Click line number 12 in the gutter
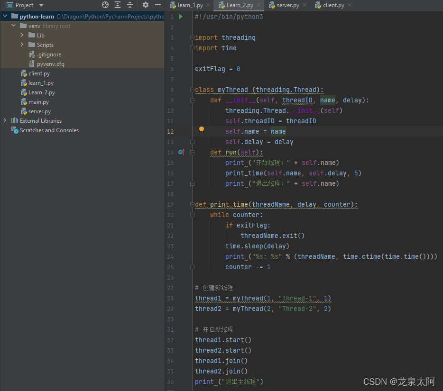Image resolution: width=443 pixels, height=391 pixels. pyautogui.click(x=170, y=132)
